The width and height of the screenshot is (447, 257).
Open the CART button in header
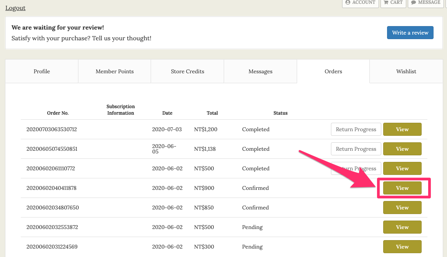pyautogui.click(x=393, y=3)
